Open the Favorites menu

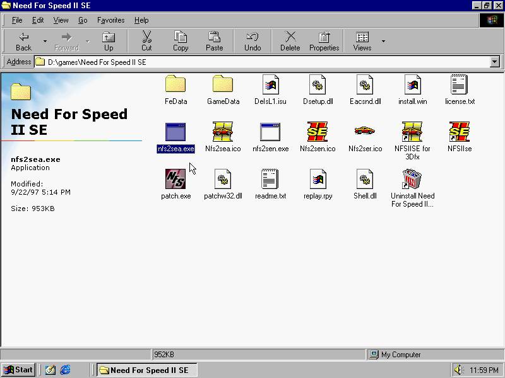(110, 20)
